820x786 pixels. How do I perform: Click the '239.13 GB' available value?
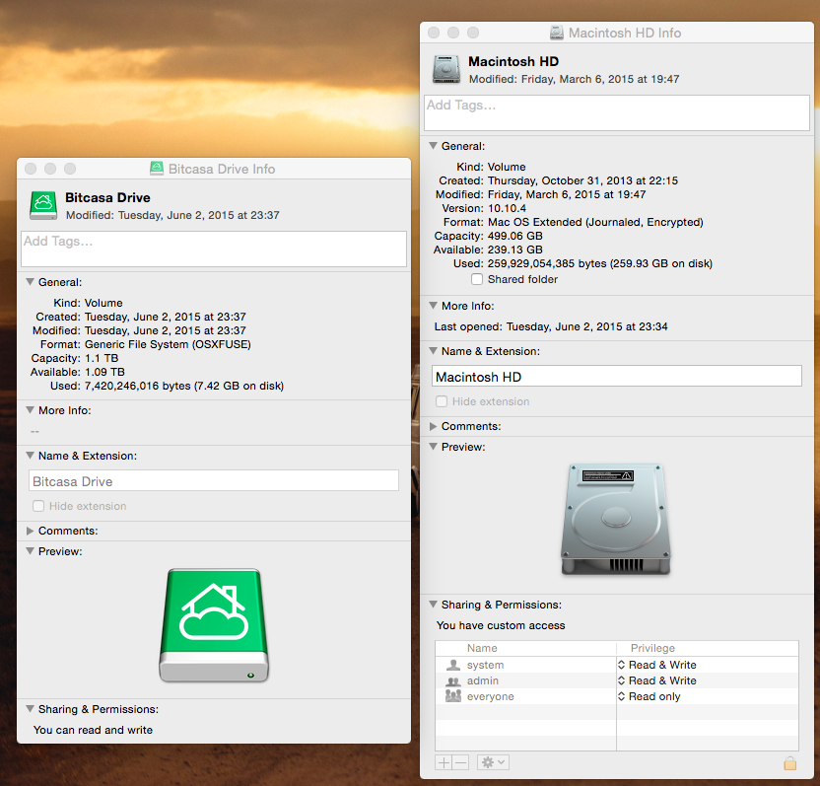point(515,250)
